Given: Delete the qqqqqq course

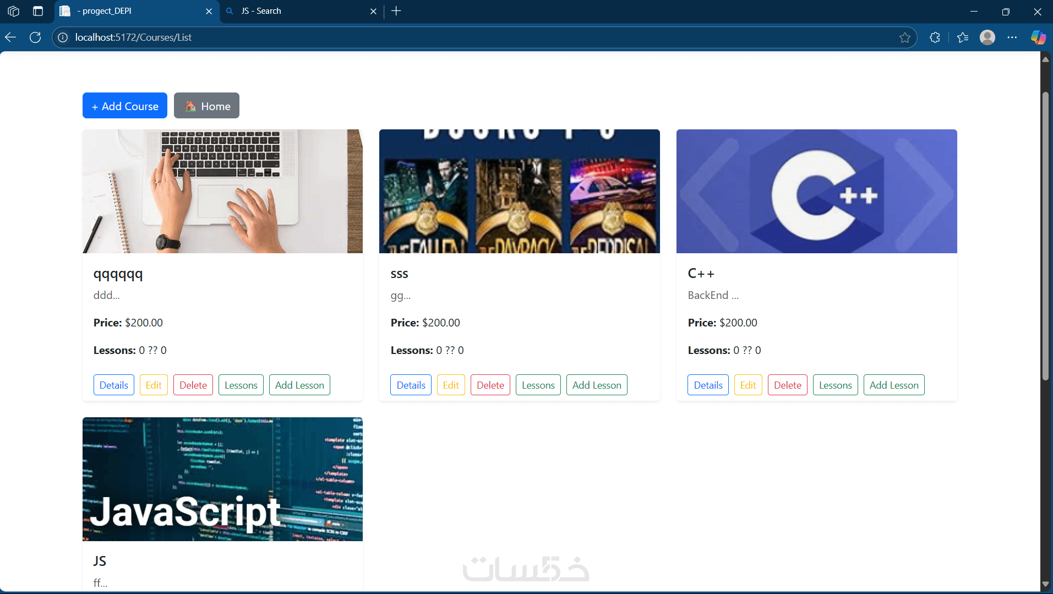Looking at the screenshot, I should [x=193, y=385].
